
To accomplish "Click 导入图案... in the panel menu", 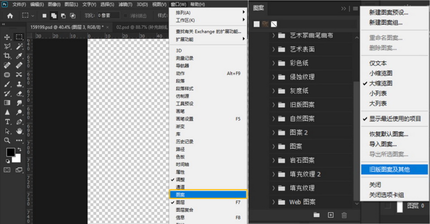I will pos(383,144).
